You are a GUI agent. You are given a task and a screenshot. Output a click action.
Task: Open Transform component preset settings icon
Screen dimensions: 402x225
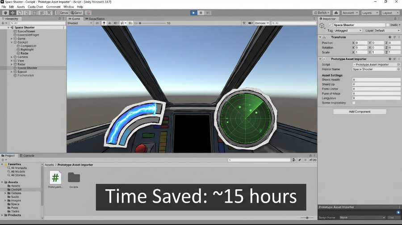[x=394, y=37]
